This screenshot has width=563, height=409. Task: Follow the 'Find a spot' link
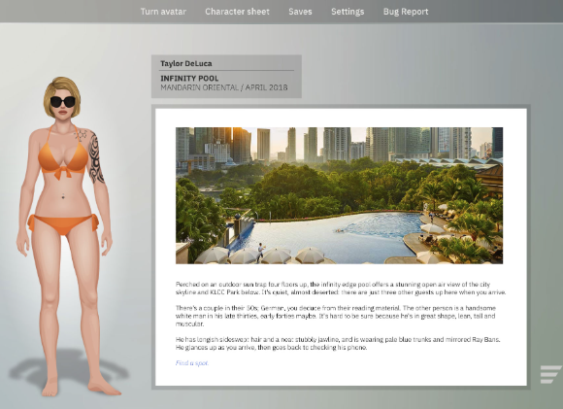click(192, 363)
